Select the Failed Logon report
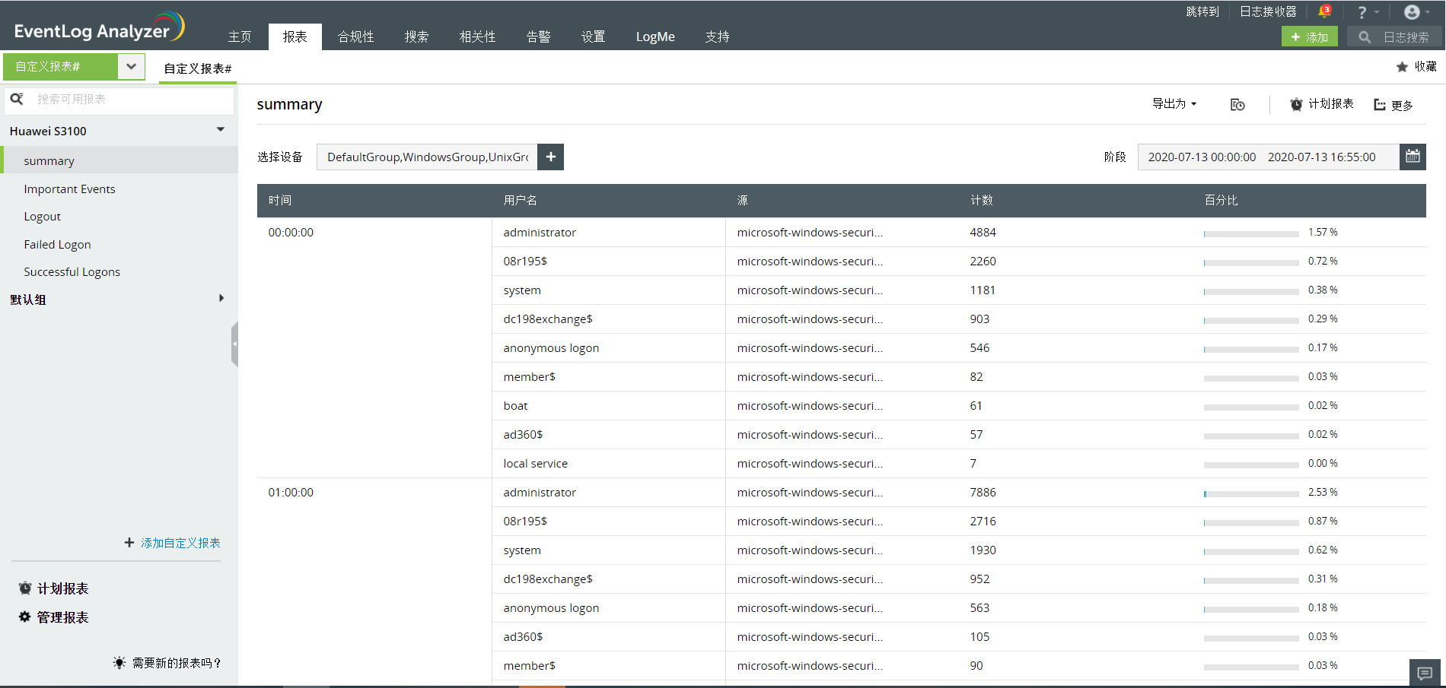 pyautogui.click(x=57, y=244)
